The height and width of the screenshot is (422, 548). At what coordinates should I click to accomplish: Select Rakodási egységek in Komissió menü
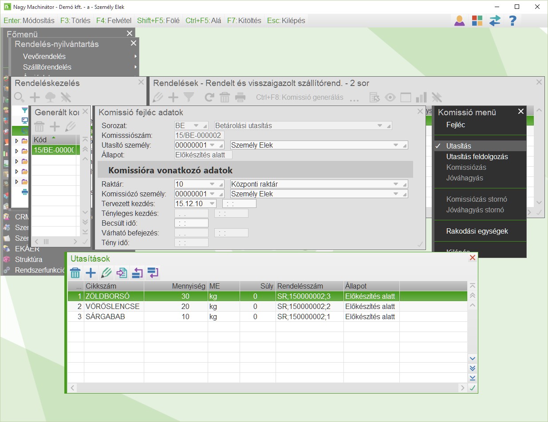477,231
